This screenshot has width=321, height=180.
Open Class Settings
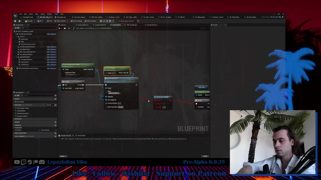76,21
